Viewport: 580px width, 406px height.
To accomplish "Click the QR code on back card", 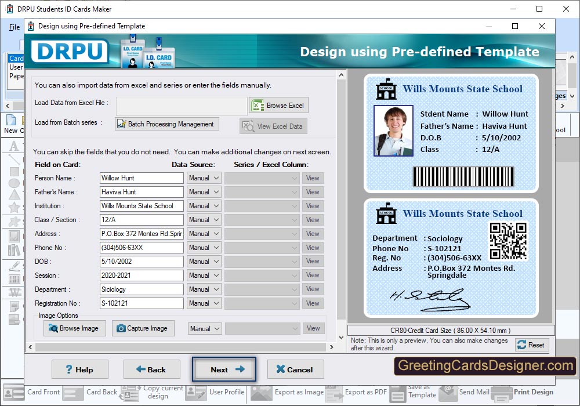I will (508, 241).
